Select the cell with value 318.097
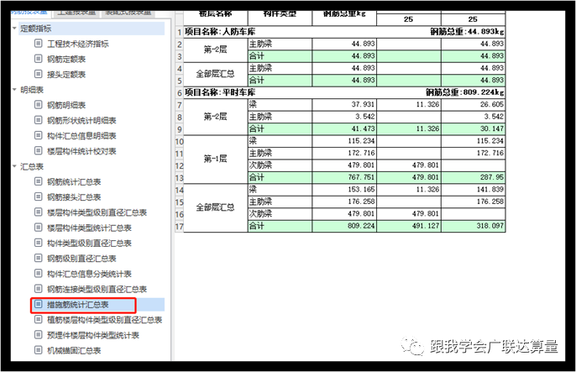Image resolution: width=576 pixels, height=372 pixels. pos(474,226)
